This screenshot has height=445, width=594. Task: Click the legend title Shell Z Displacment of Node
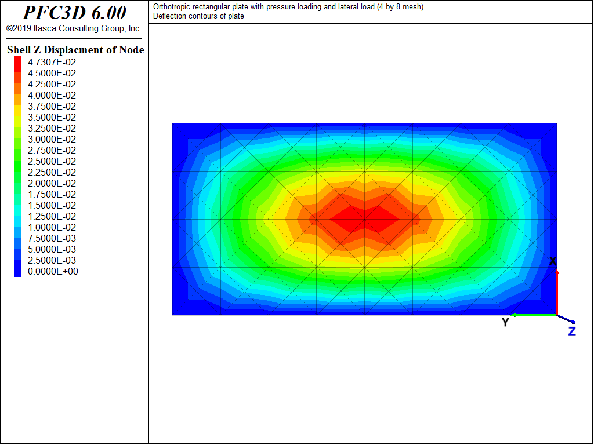pyautogui.click(x=75, y=50)
